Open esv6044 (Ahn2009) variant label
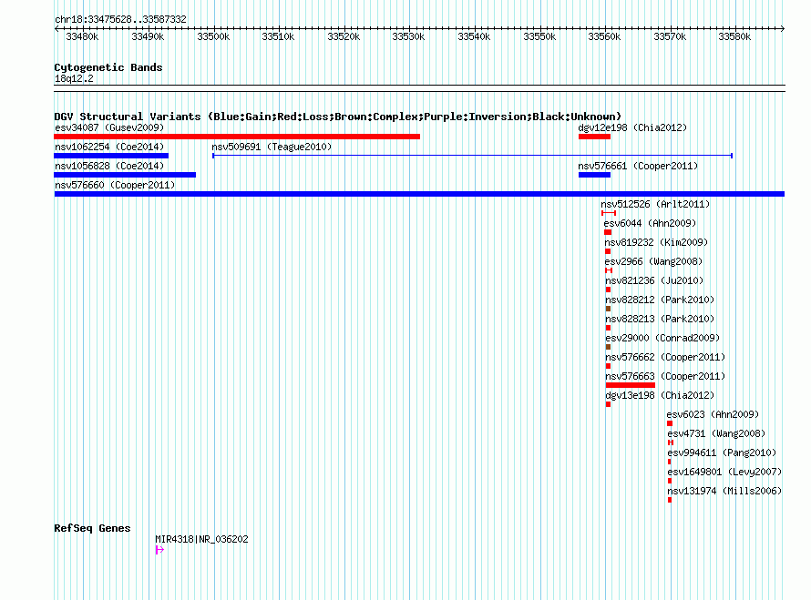811x600 pixels. 650,223
